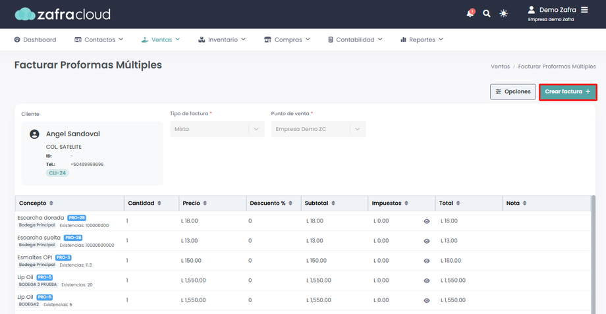Click the Crear factura button
Image resolution: width=606 pixels, height=314 pixels.
[x=568, y=92]
